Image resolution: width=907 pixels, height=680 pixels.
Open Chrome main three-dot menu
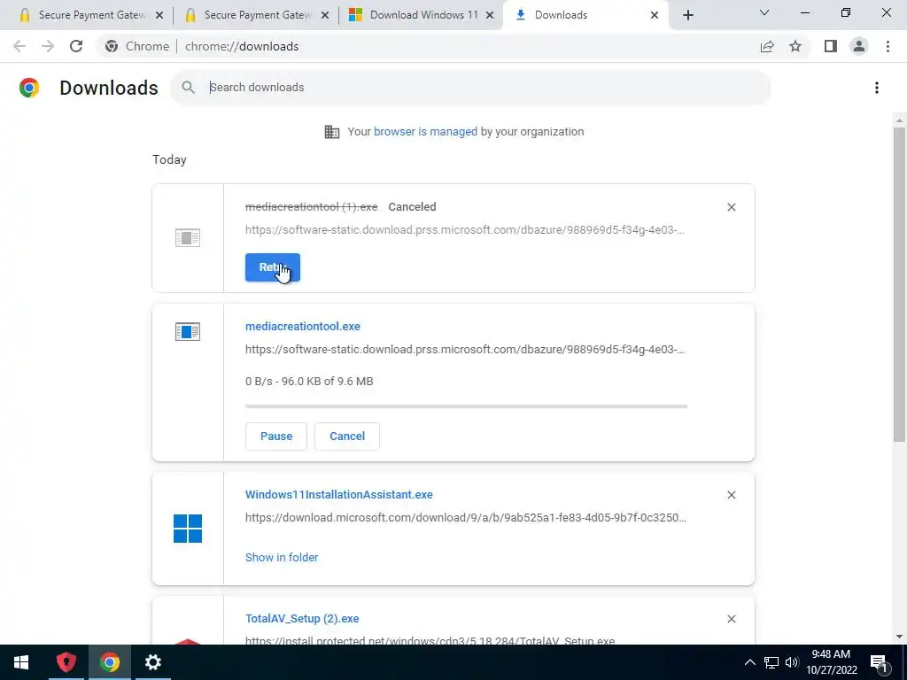888,46
